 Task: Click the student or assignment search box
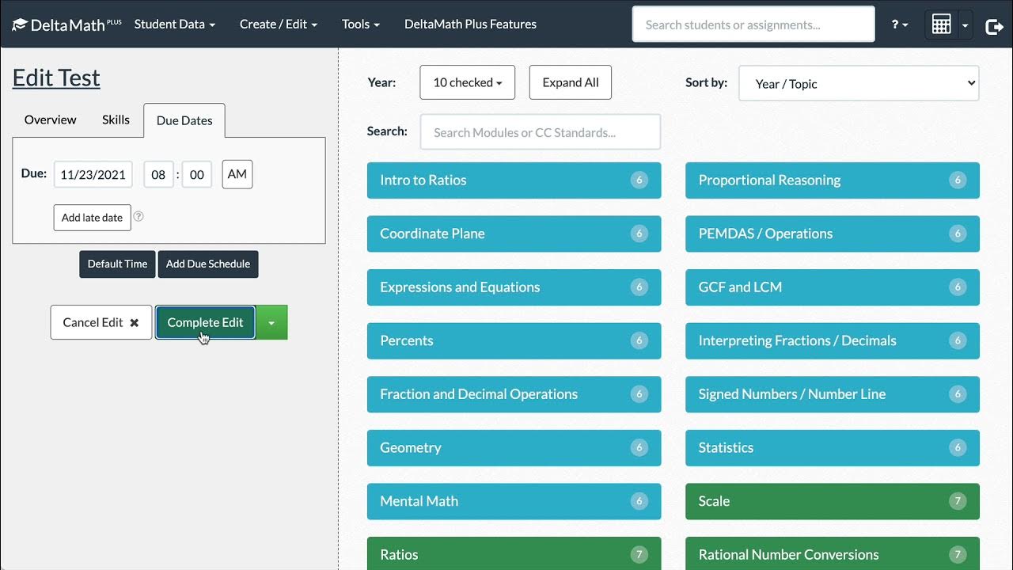point(753,25)
